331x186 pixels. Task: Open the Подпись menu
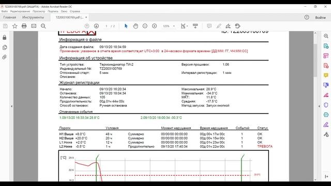click(x=53, y=11)
